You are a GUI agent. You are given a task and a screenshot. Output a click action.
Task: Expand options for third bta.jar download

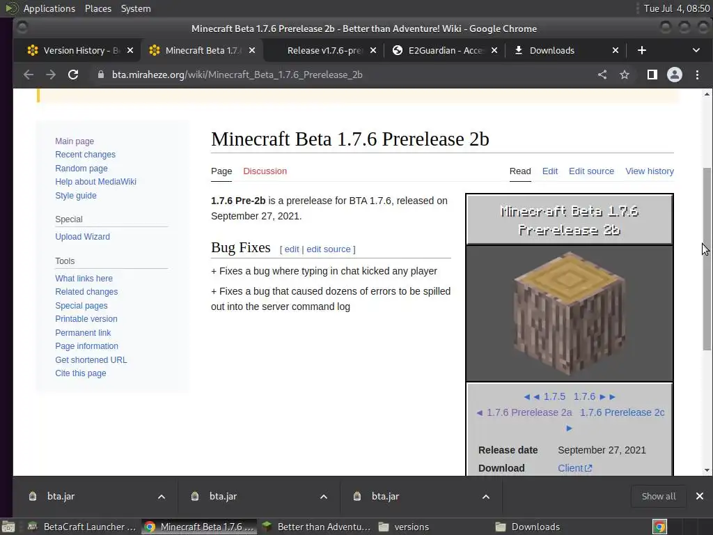[x=485, y=497]
